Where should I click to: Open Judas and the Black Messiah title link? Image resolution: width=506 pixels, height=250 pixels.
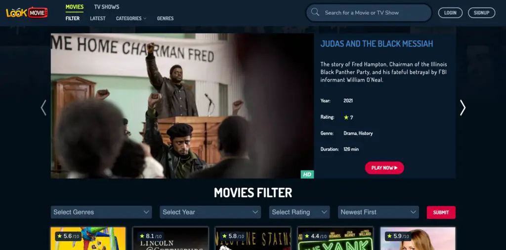click(x=377, y=44)
